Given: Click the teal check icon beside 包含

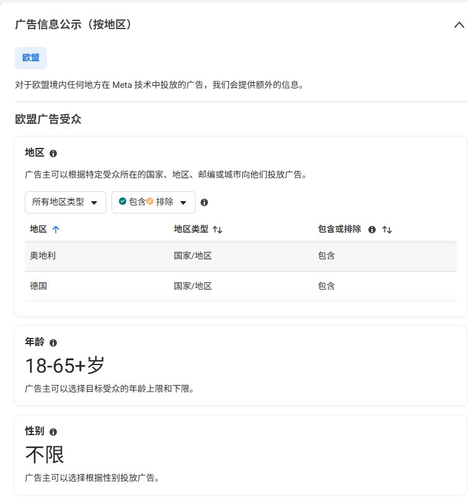Looking at the screenshot, I should pos(123,201).
